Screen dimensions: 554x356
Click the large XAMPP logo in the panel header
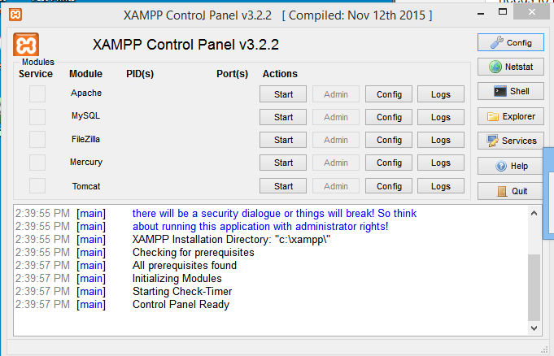pos(26,45)
